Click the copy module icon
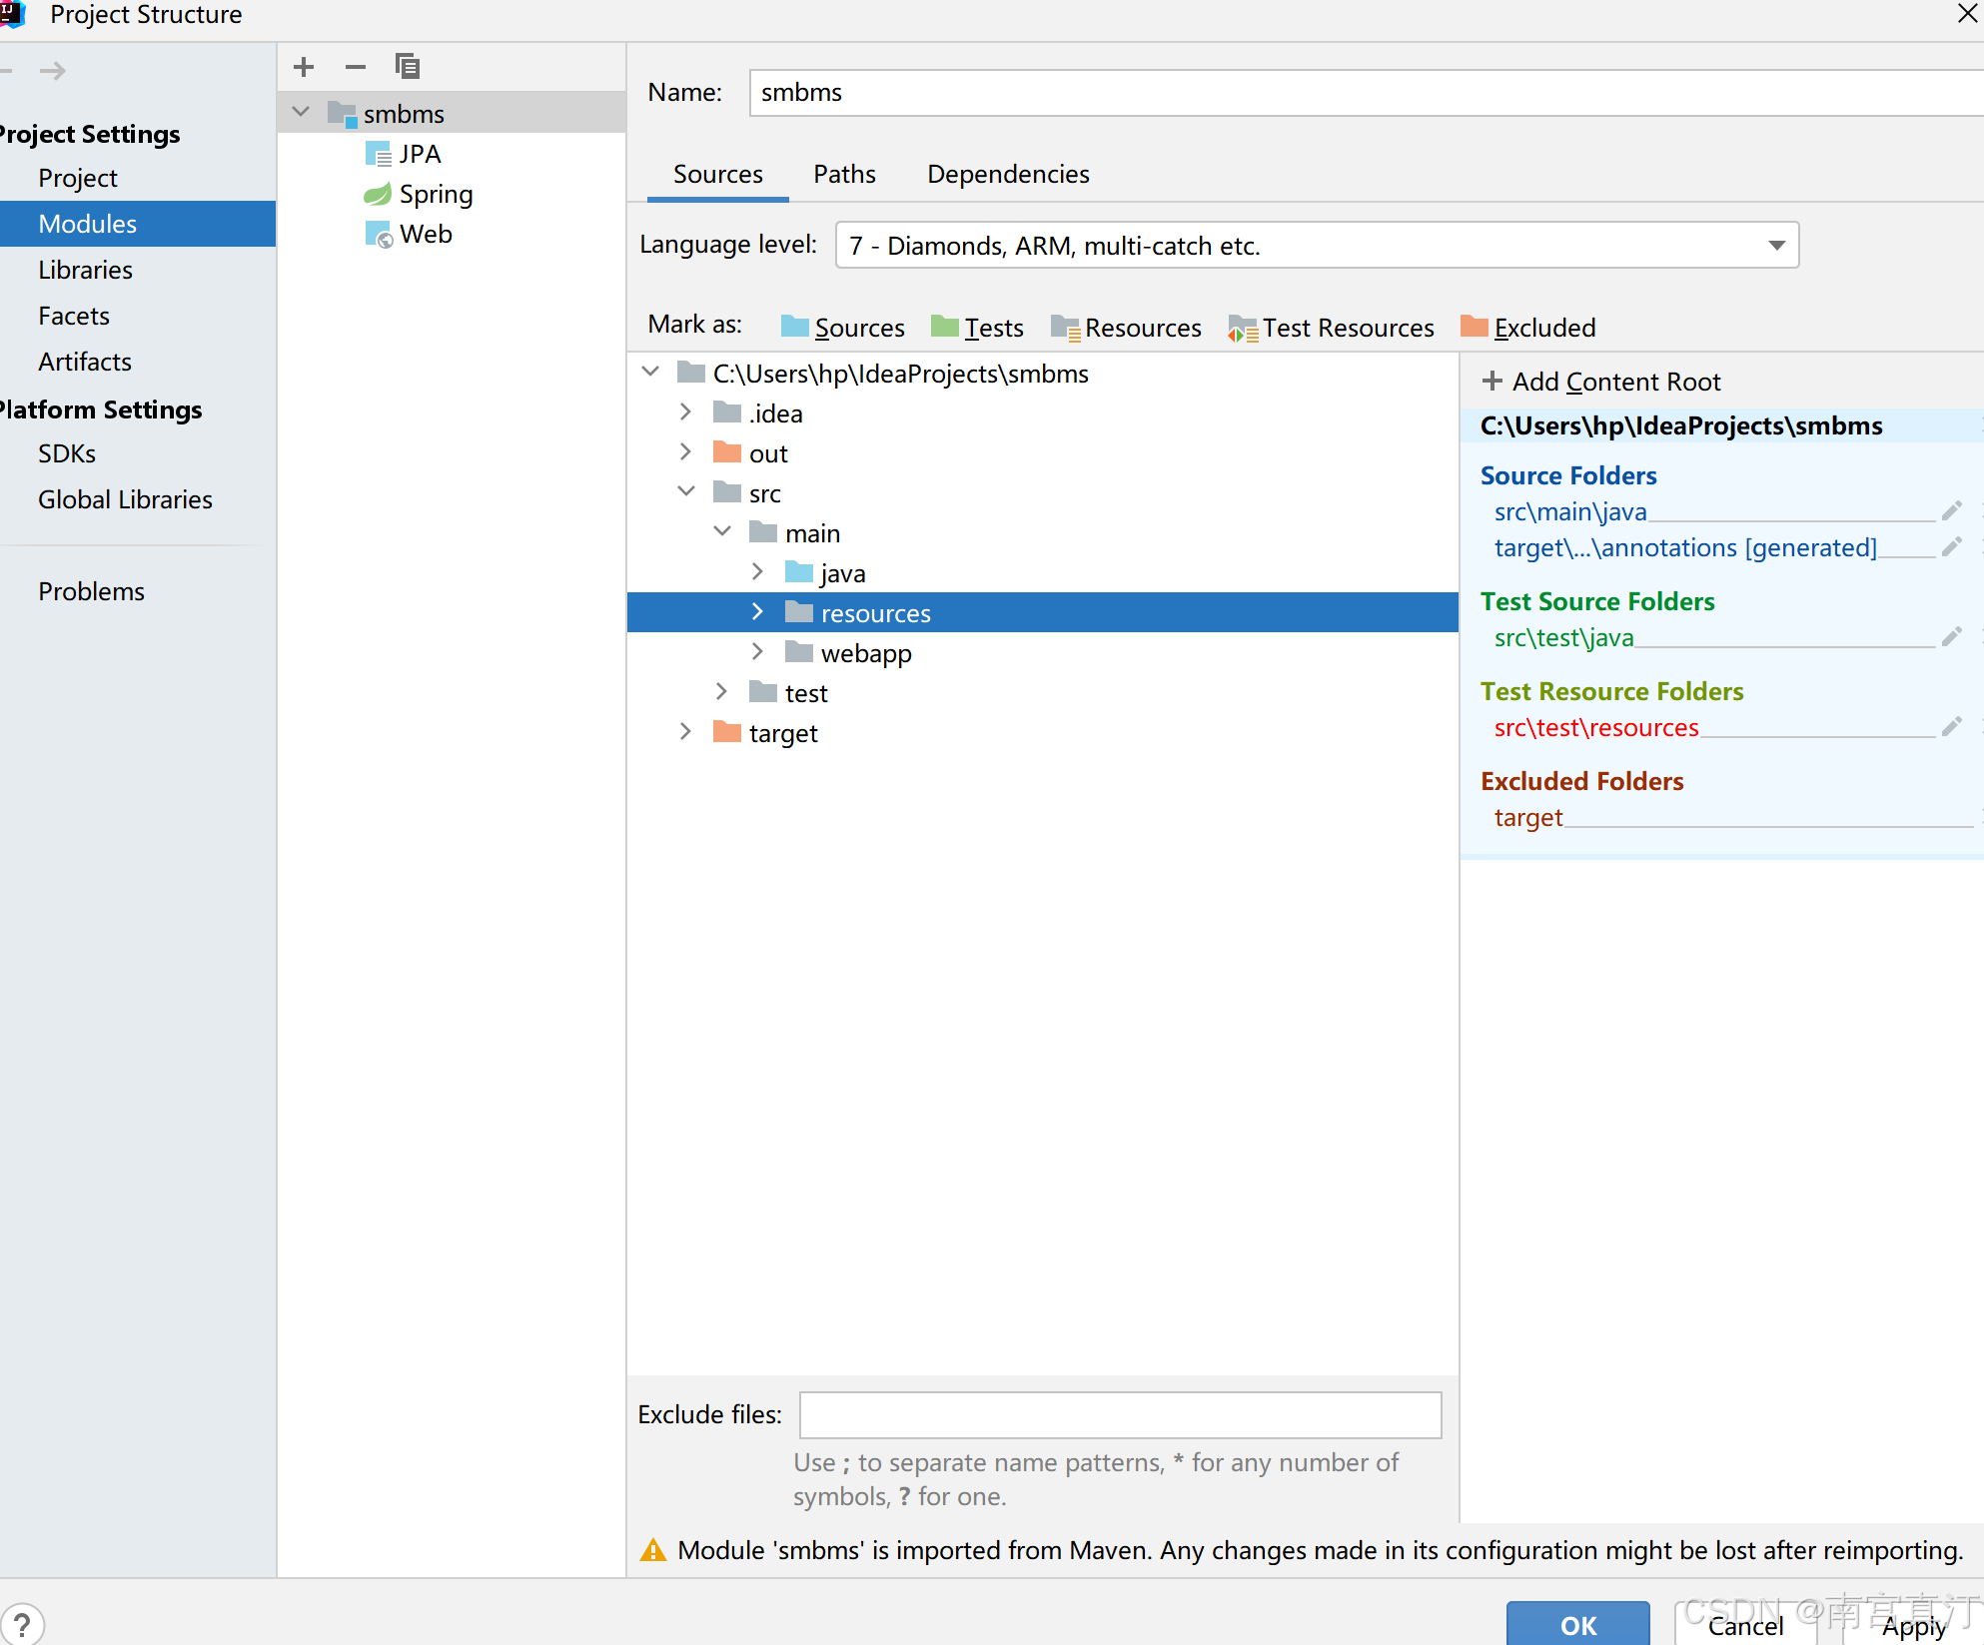The height and width of the screenshot is (1645, 1984). click(407, 67)
